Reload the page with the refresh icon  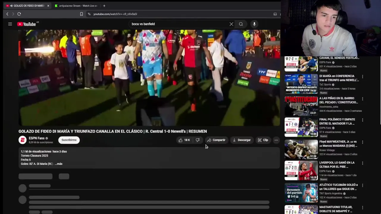pos(19,14)
